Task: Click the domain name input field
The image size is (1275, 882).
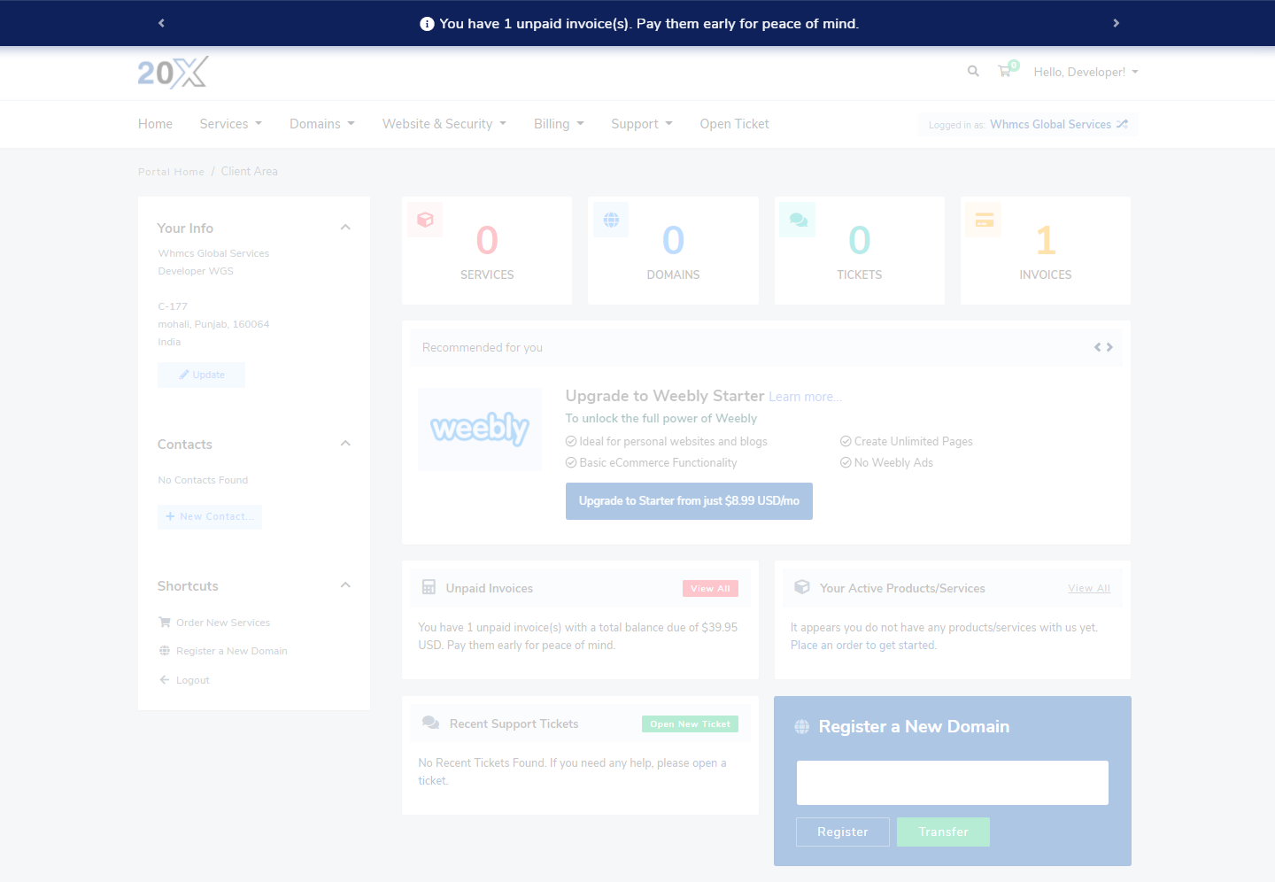Action: pos(952,783)
